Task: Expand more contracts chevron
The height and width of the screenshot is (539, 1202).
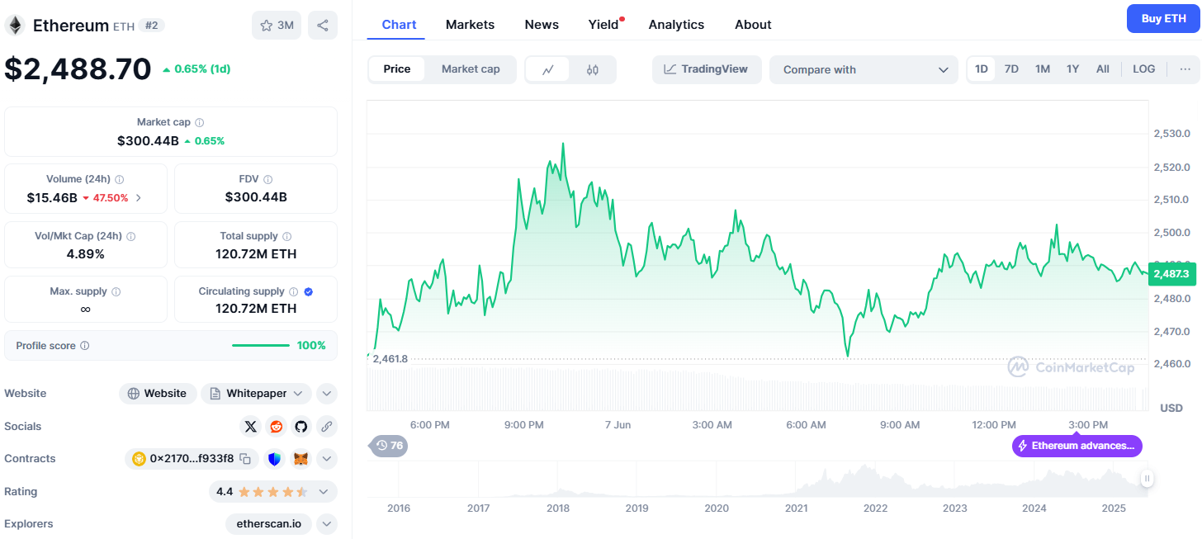Action: coord(327,459)
